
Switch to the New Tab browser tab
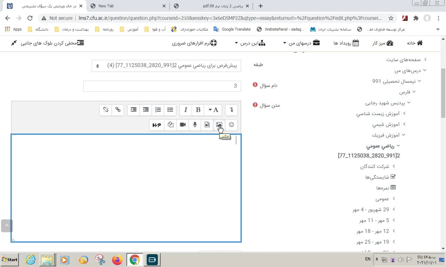click(128, 6)
